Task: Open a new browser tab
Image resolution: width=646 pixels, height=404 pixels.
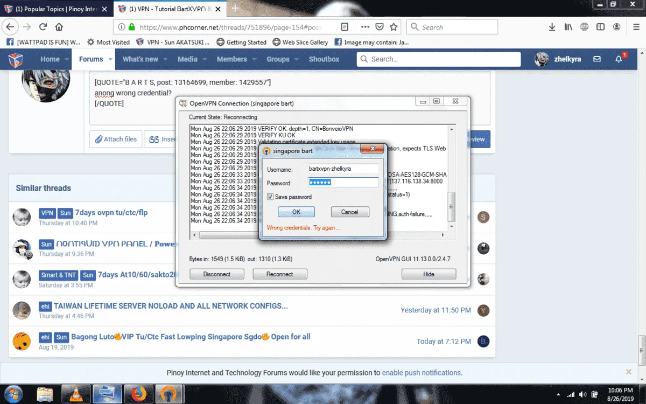Action: [x=235, y=9]
